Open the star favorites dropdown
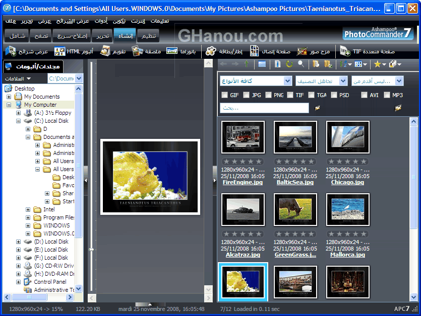421x316 pixels. click(380, 64)
